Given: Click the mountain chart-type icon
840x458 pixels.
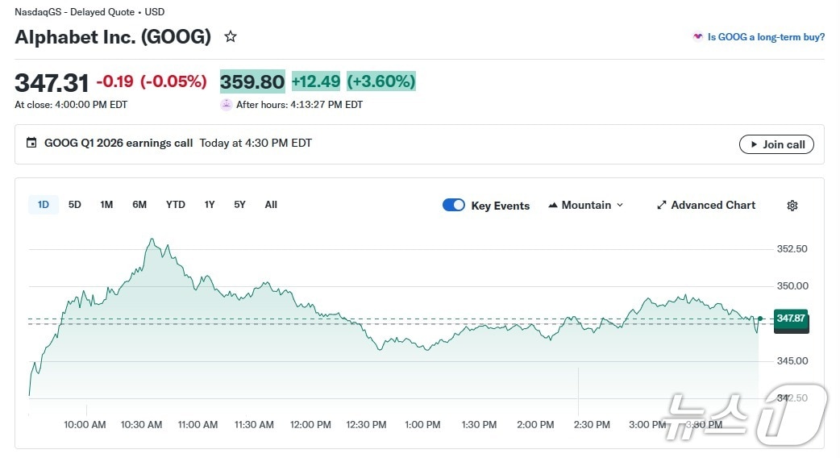Looking at the screenshot, I should 553,206.
